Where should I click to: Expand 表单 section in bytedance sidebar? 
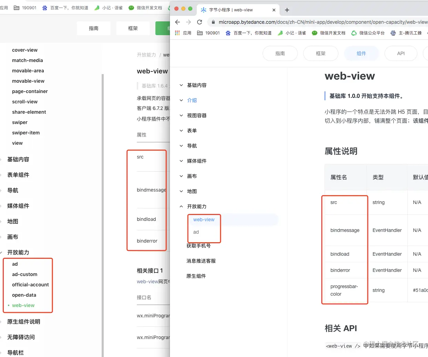pyautogui.click(x=188, y=131)
